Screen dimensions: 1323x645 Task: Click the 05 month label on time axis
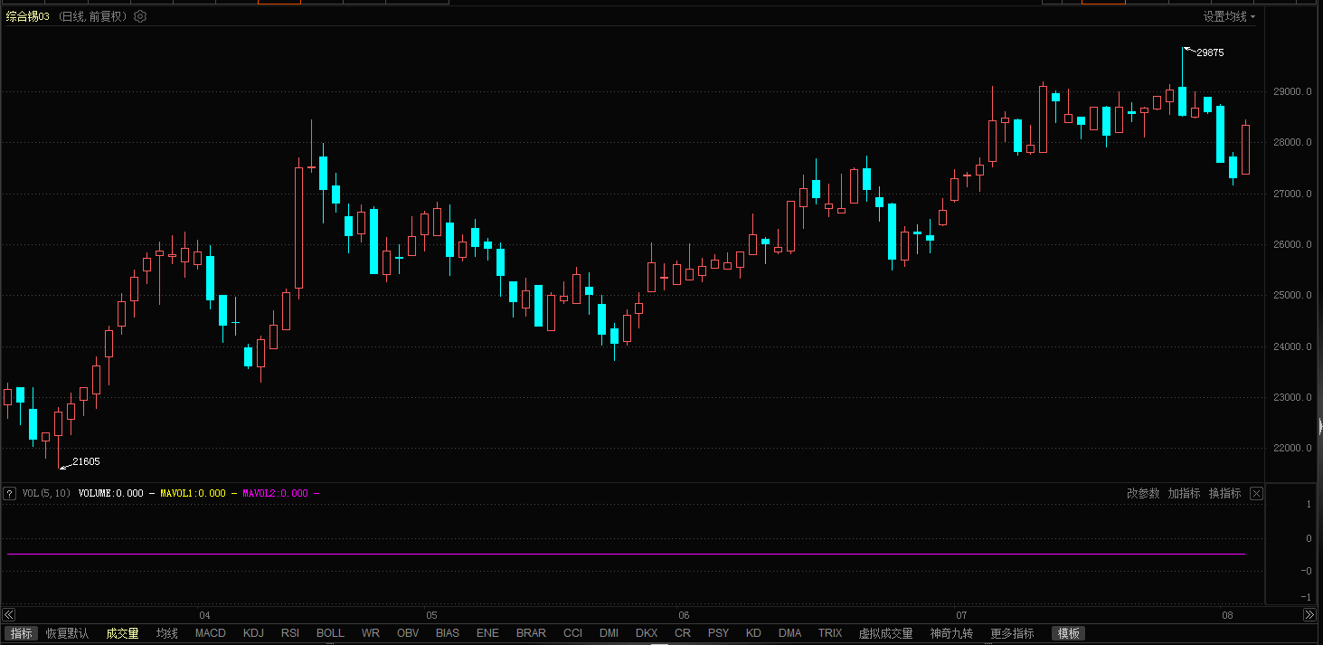pos(431,615)
